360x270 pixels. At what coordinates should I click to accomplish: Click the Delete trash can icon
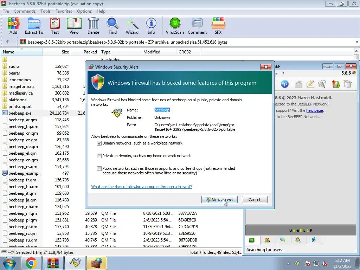(93, 25)
